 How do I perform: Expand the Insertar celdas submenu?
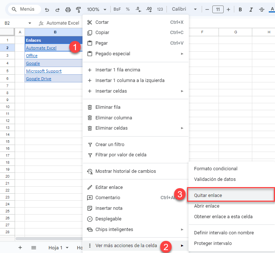(x=136, y=91)
